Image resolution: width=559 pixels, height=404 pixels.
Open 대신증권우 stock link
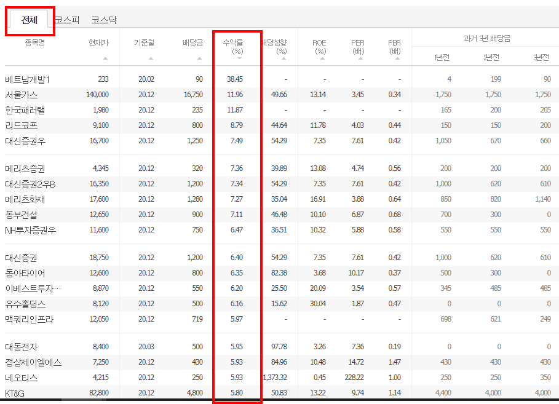click(25, 141)
